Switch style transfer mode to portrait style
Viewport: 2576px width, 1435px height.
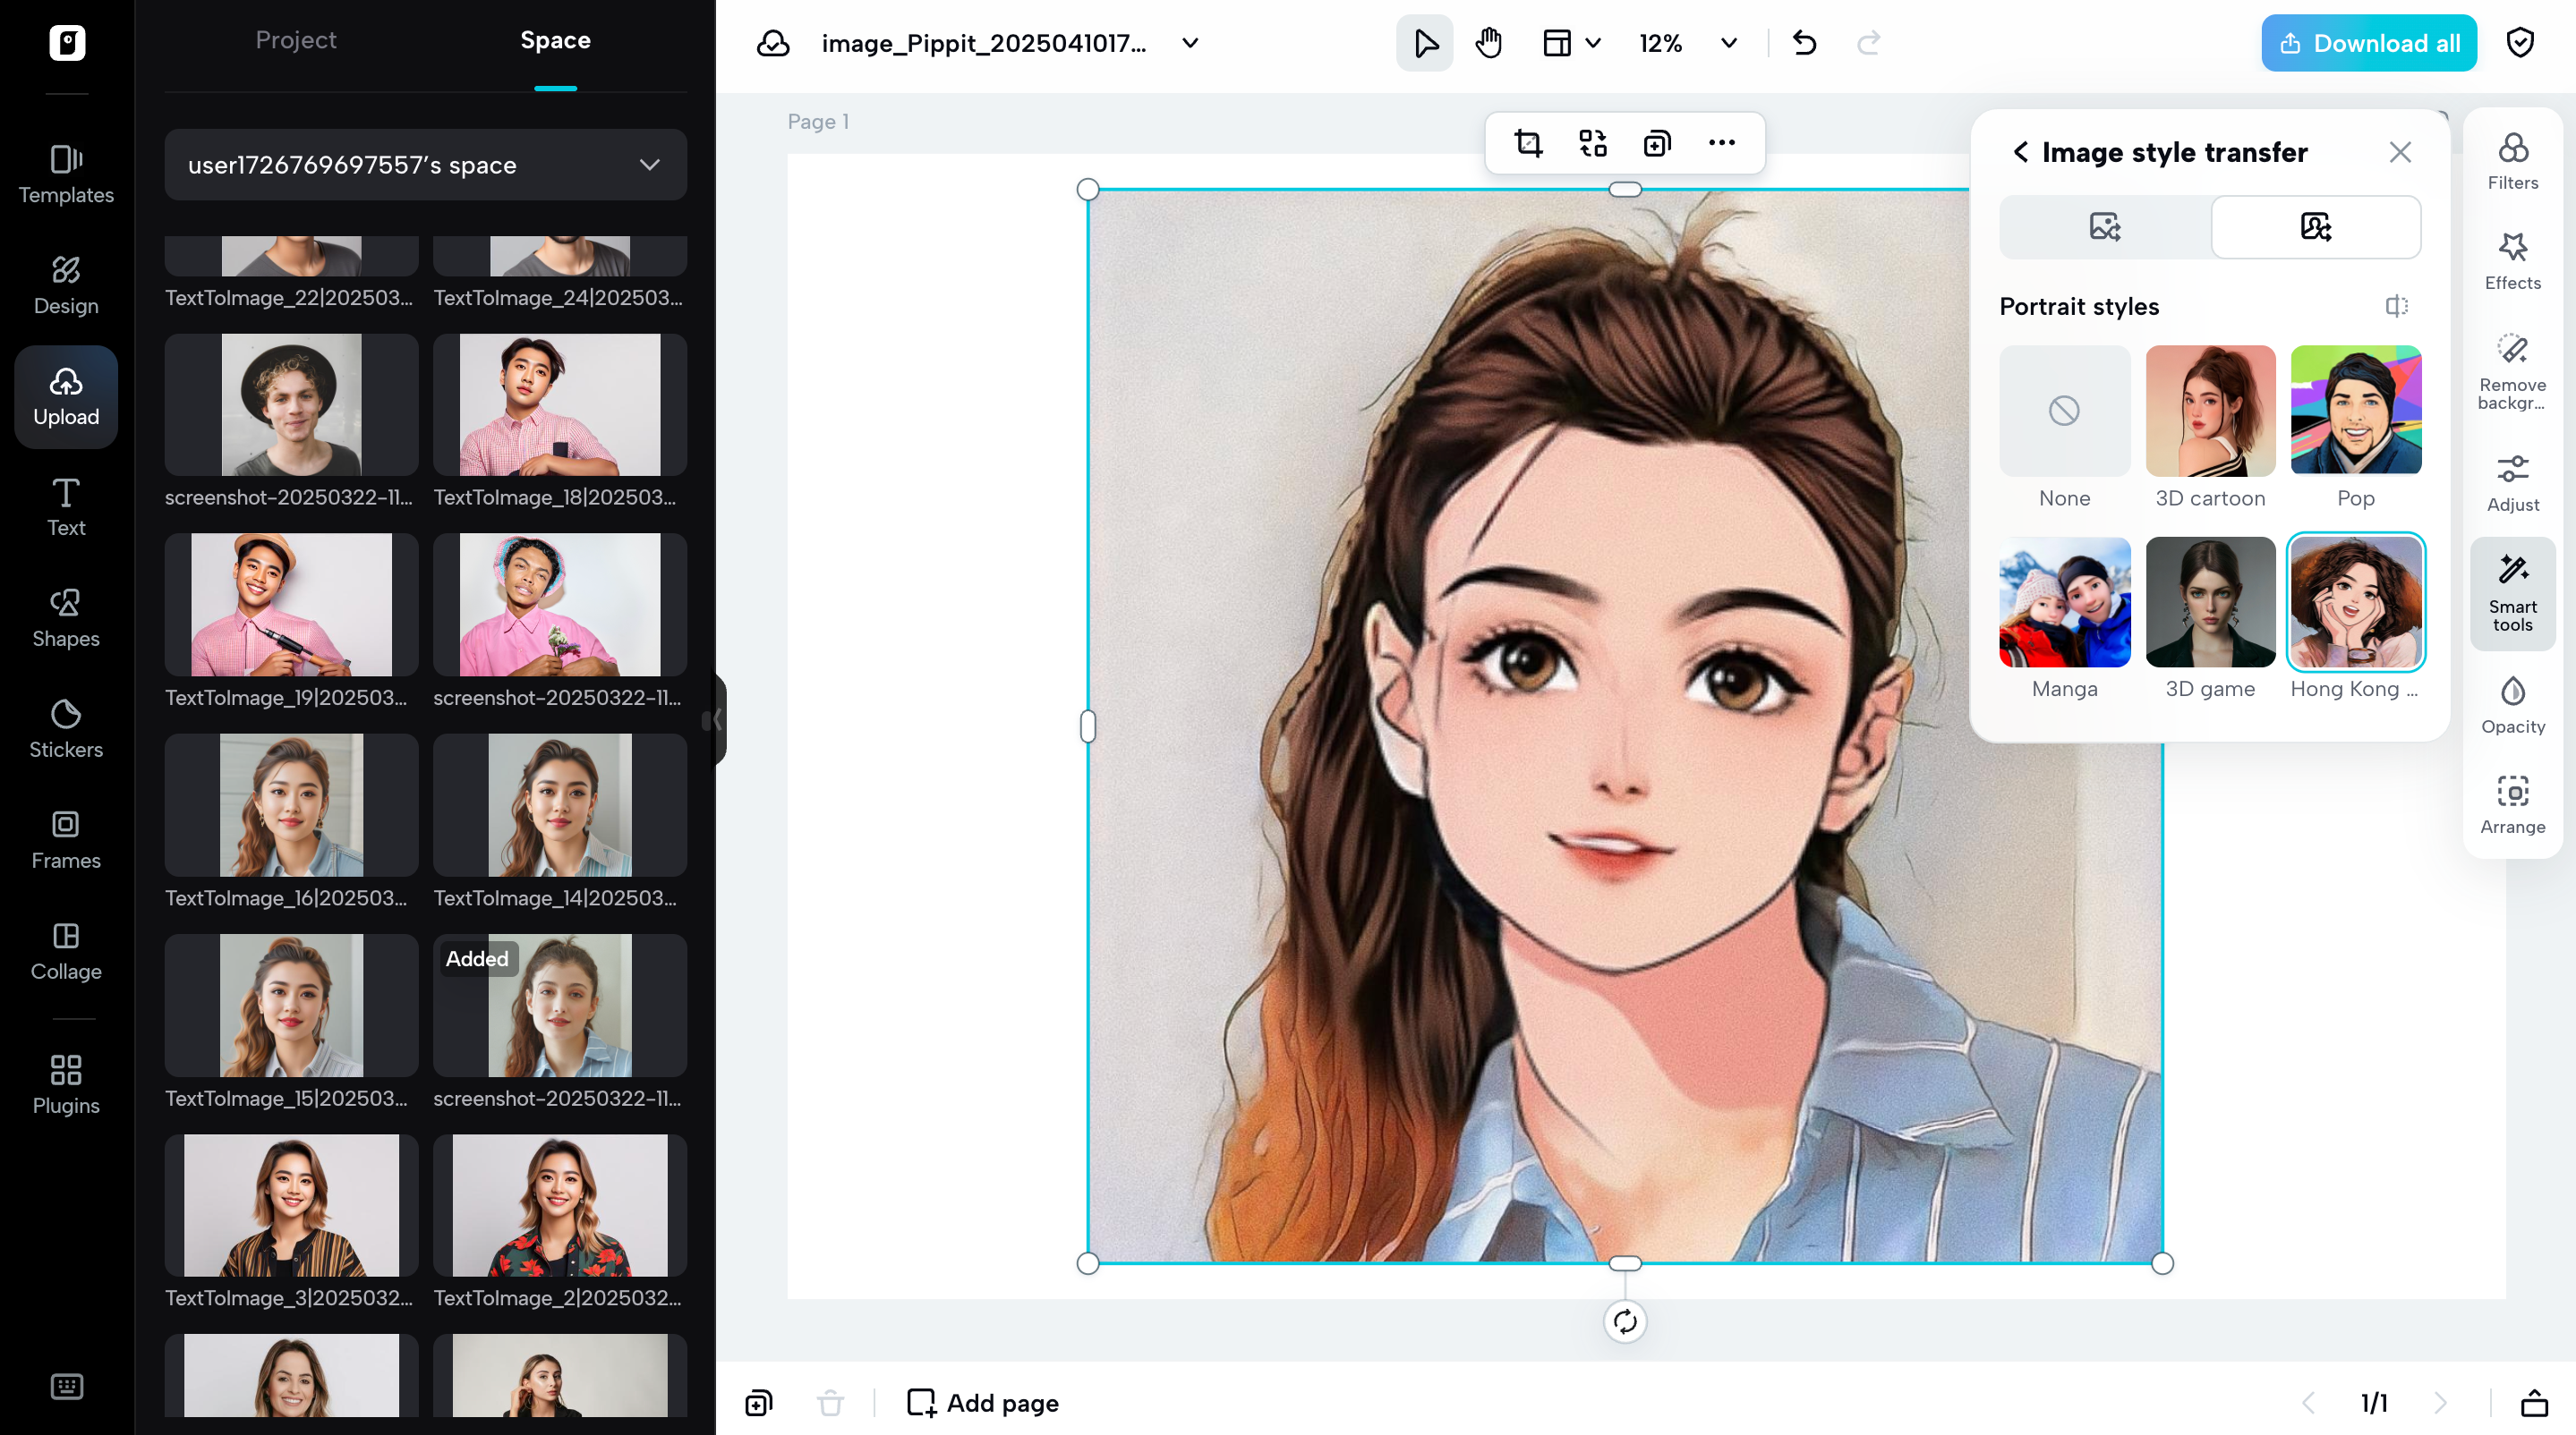[x=2317, y=227]
